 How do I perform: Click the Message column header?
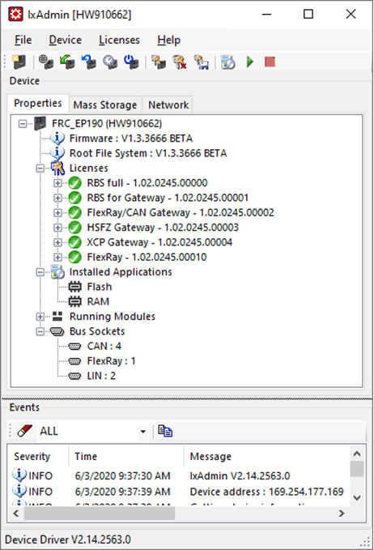click(266, 456)
